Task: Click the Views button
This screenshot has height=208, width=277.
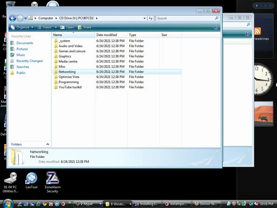Action: pyautogui.click(x=45, y=27)
